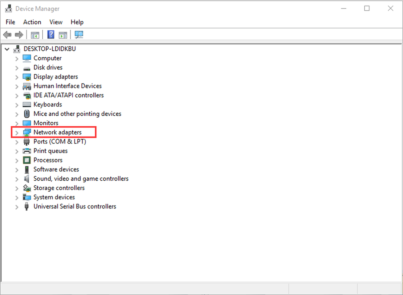The height and width of the screenshot is (295, 403).
Task: Select the Sound, video and game controllers label
Action: [x=81, y=179]
